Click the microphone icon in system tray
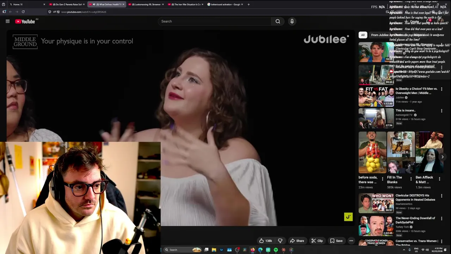 coord(409,250)
